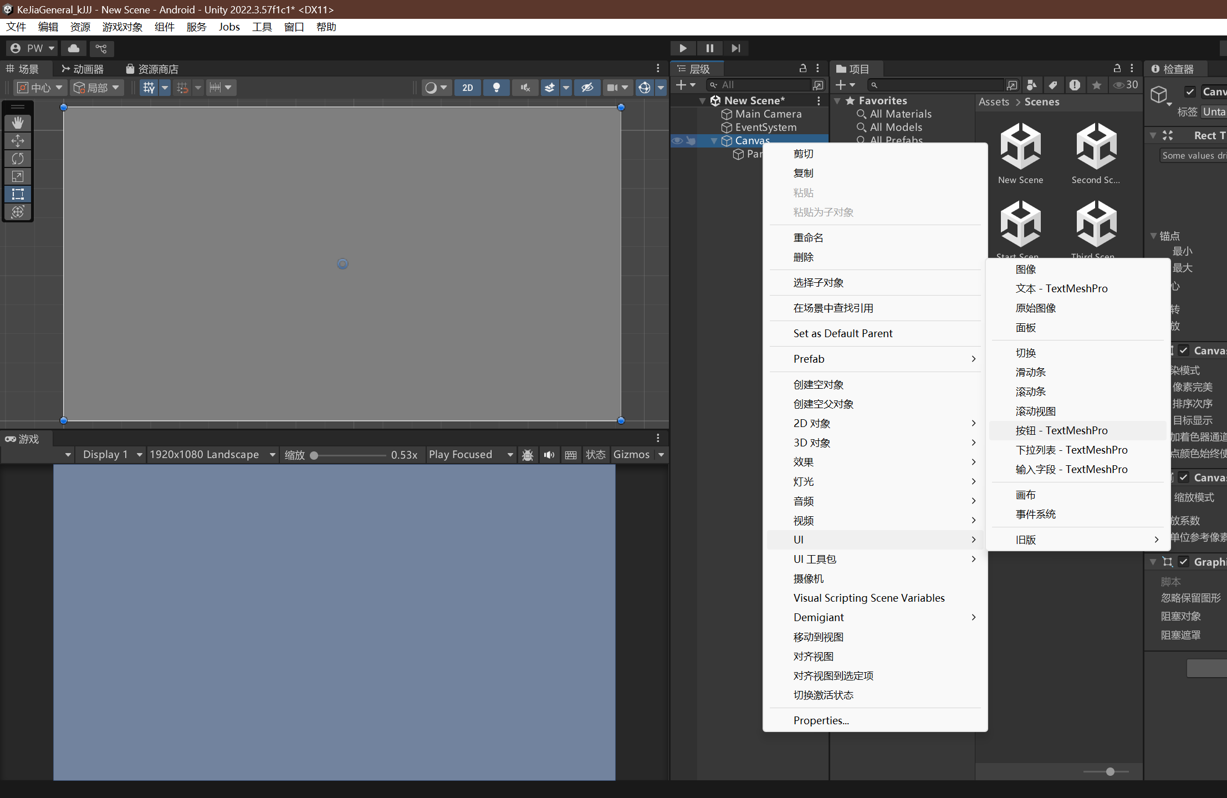
Task: Toggle 2D scene view mode
Action: tap(467, 88)
